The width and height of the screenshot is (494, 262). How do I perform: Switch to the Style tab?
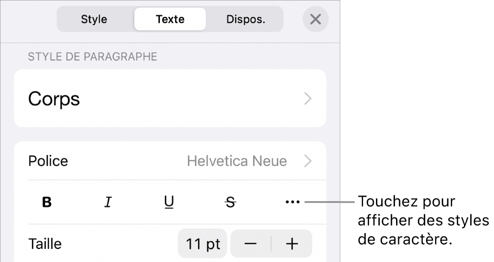click(x=94, y=20)
